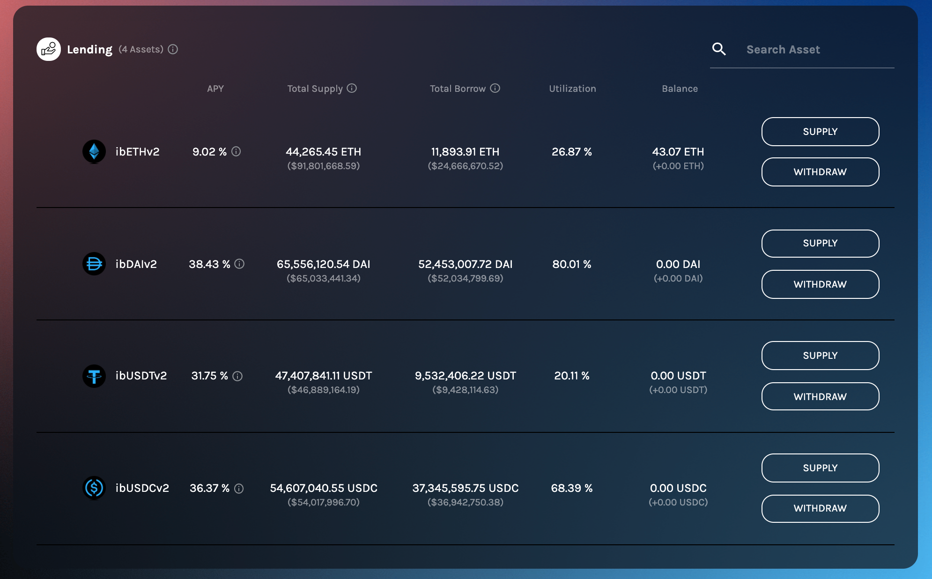Image resolution: width=932 pixels, height=579 pixels.
Task: Click the ibDAIv2 DAI token icon
Action: [x=94, y=264]
